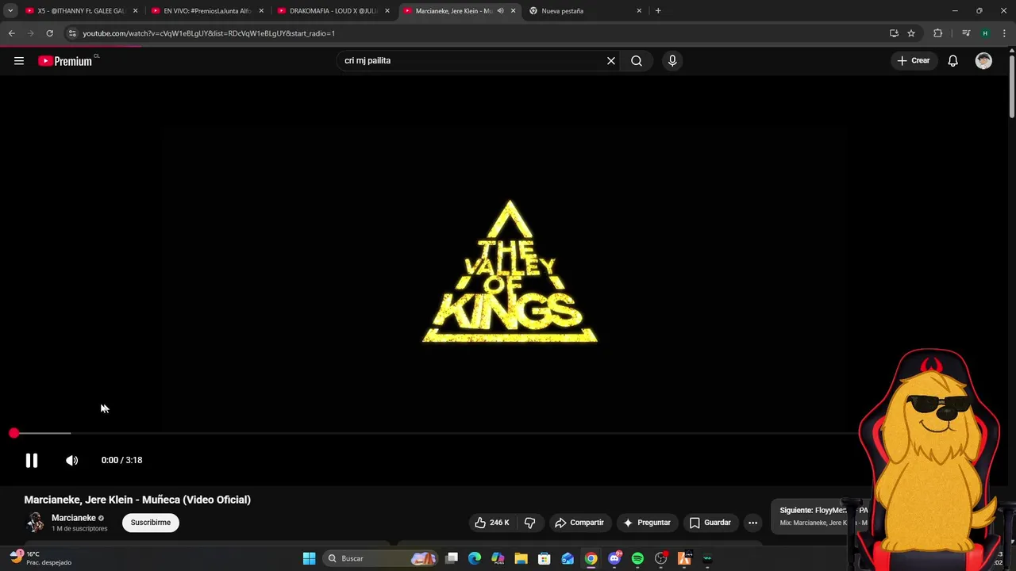Open Microsoft Edge from the taskbar

pyautogui.click(x=475, y=559)
